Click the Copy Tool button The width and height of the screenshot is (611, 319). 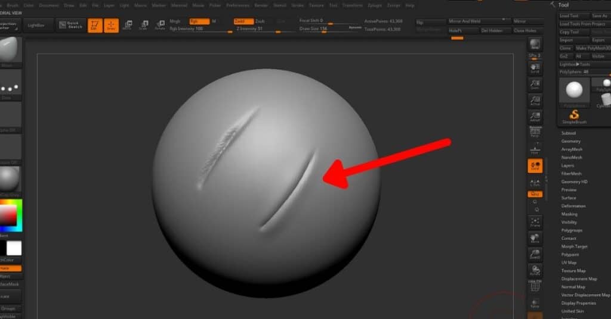[x=573, y=32]
